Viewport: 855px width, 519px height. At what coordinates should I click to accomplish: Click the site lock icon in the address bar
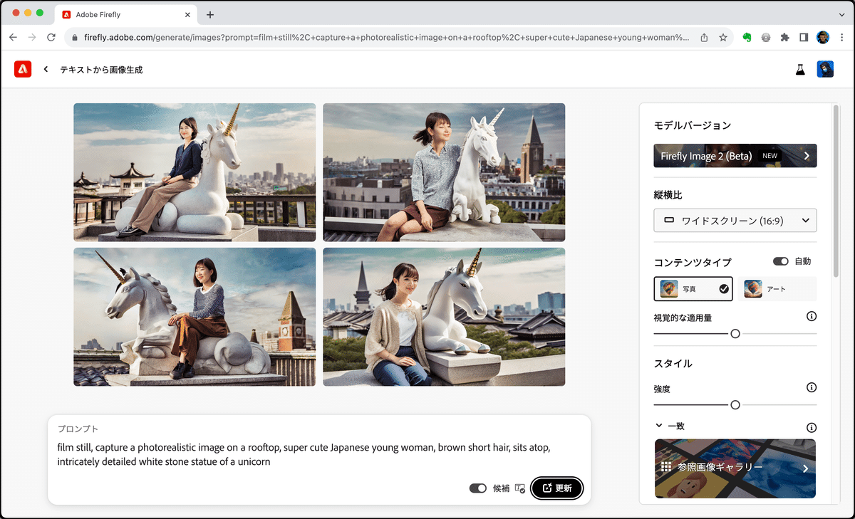pos(74,37)
